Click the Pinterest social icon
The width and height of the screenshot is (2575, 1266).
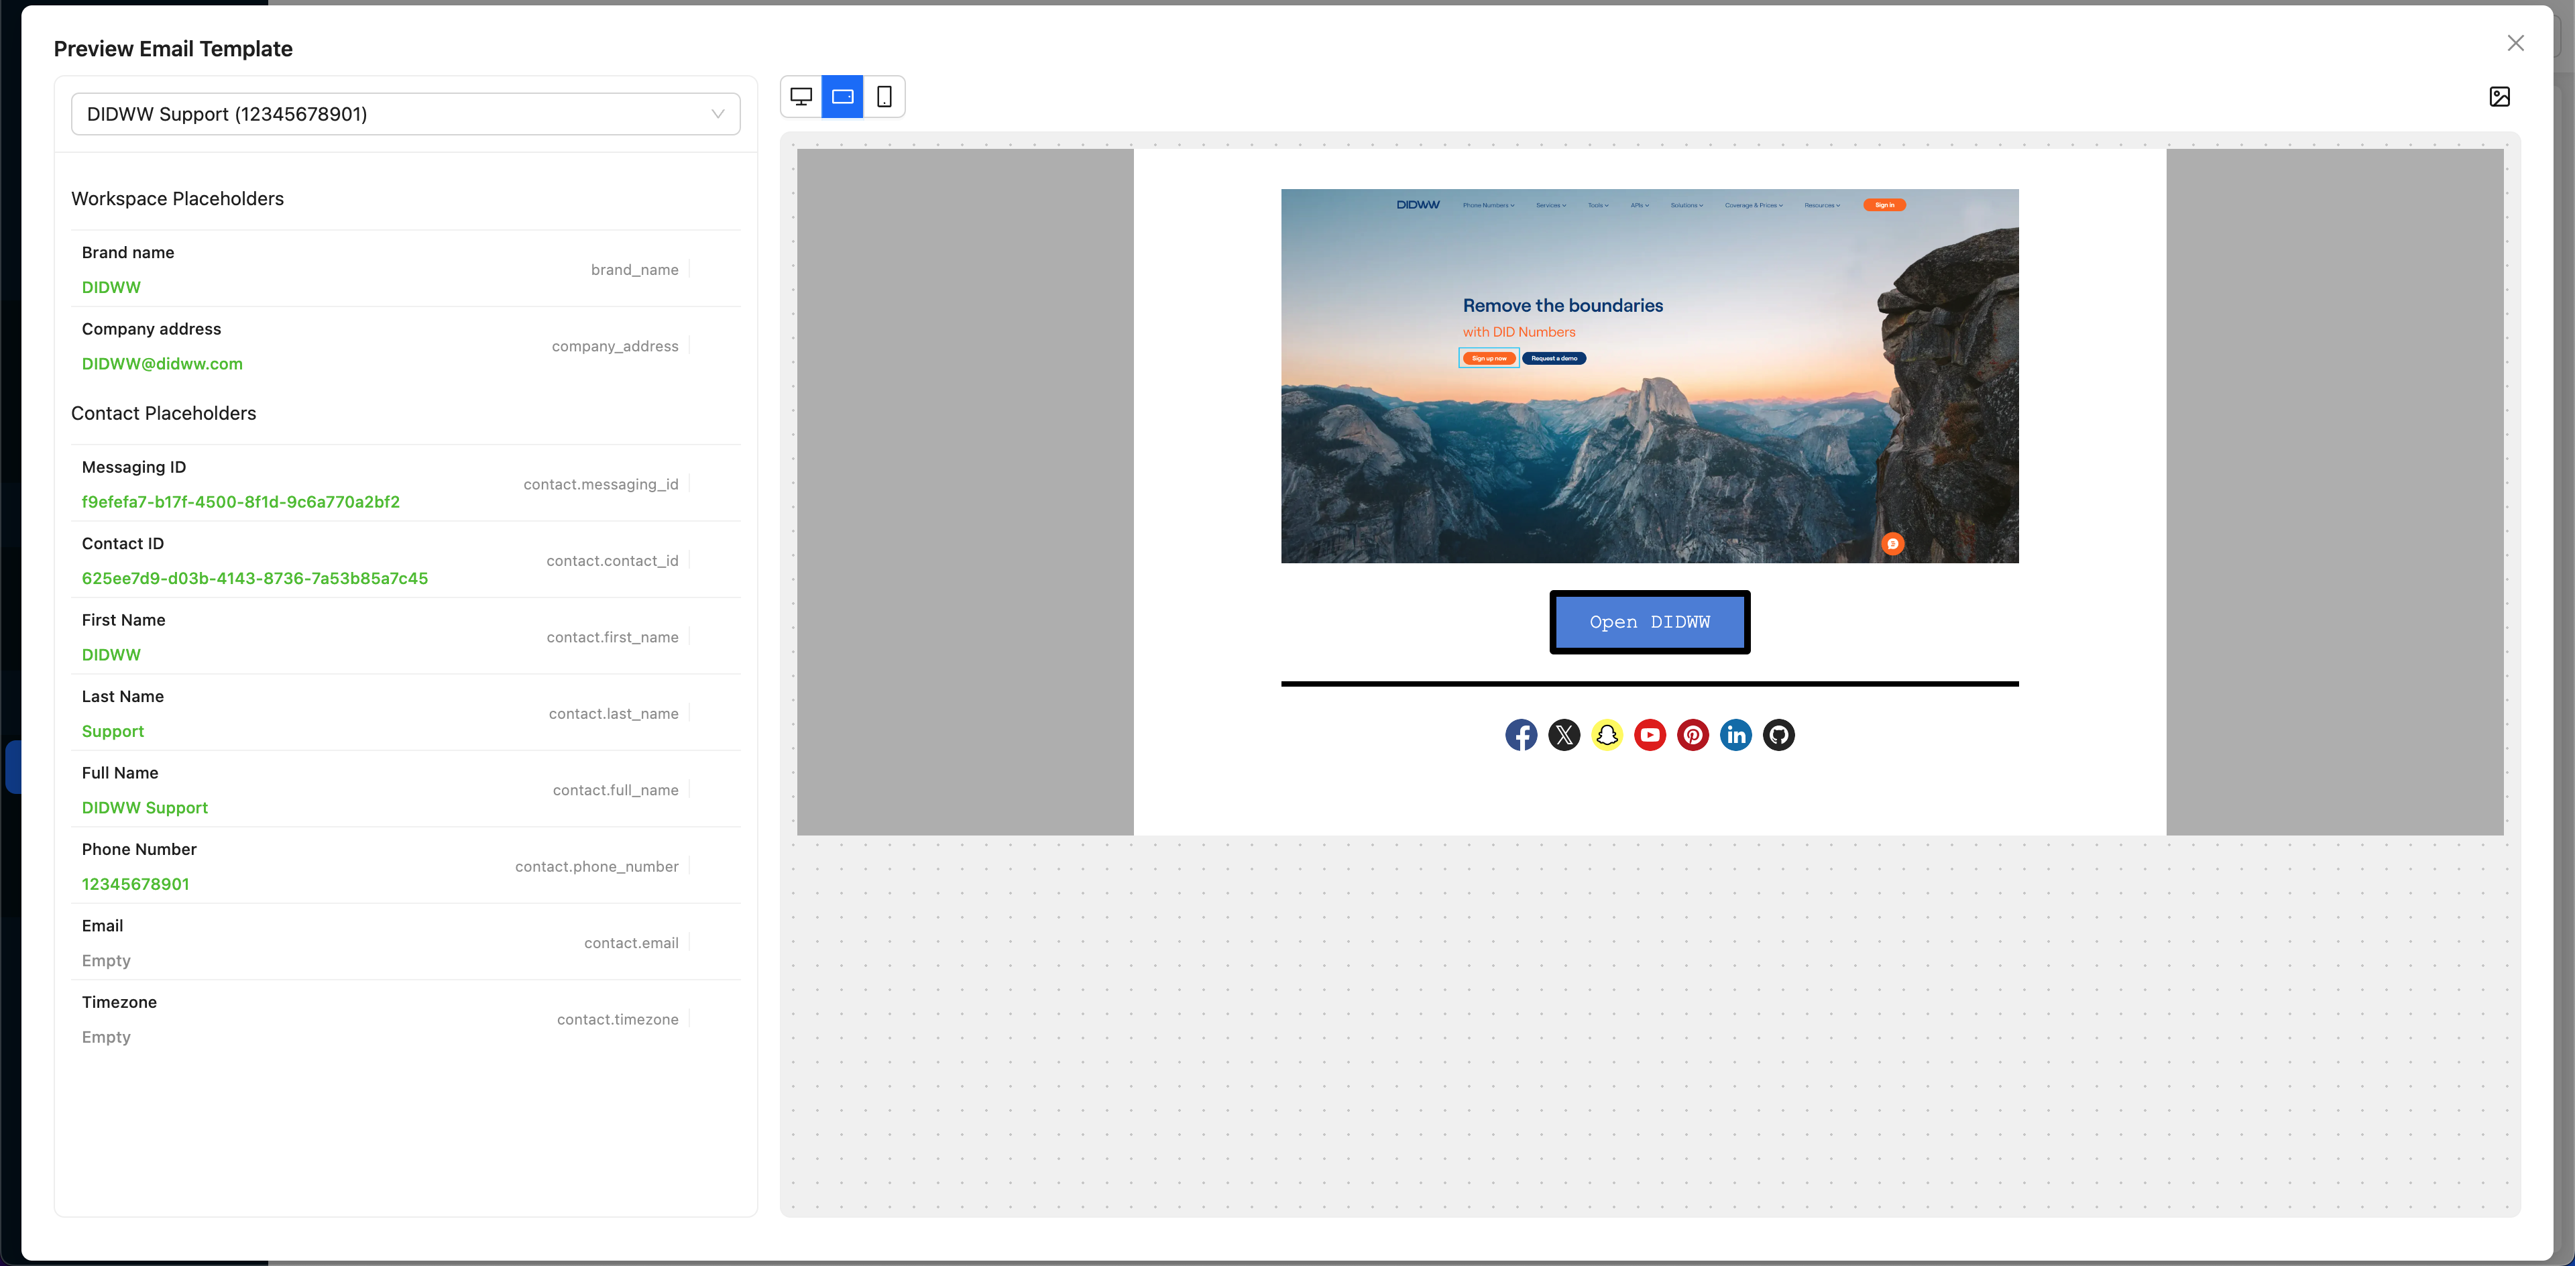[x=1693, y=736]
